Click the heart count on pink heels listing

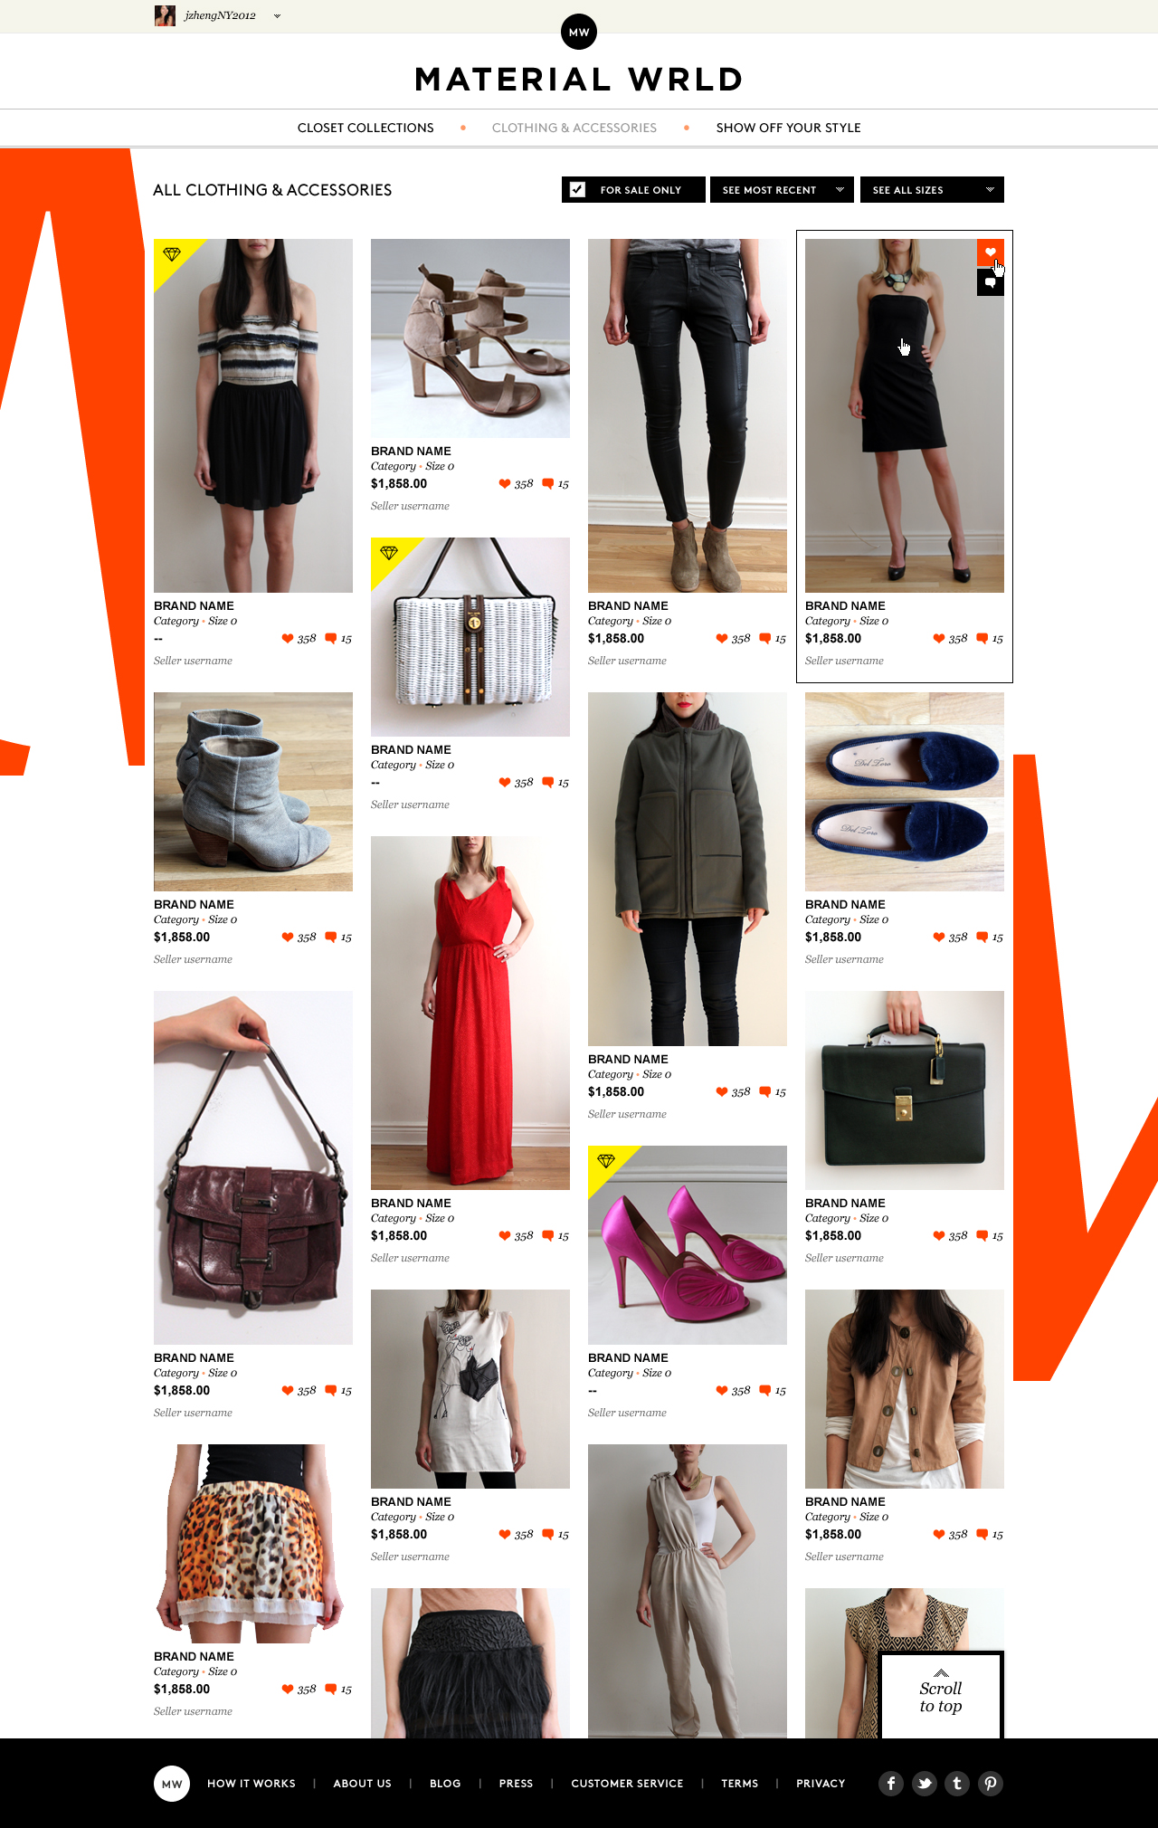coord(733,1390)
